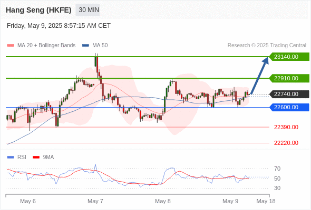Image resolution: width=311 pixels, height=210 pixels.
Task: Click the 22600.00 blue pivot tag
Action: [x=289, y=107]
